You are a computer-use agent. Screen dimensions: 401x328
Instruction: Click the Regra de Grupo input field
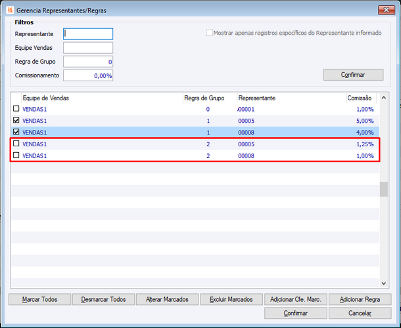click(88, 62)
